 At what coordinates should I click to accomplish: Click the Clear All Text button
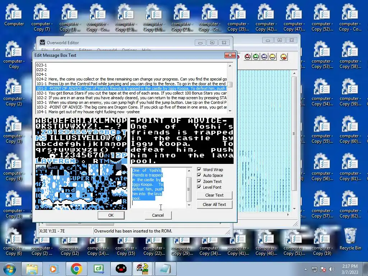coord(214,204)
